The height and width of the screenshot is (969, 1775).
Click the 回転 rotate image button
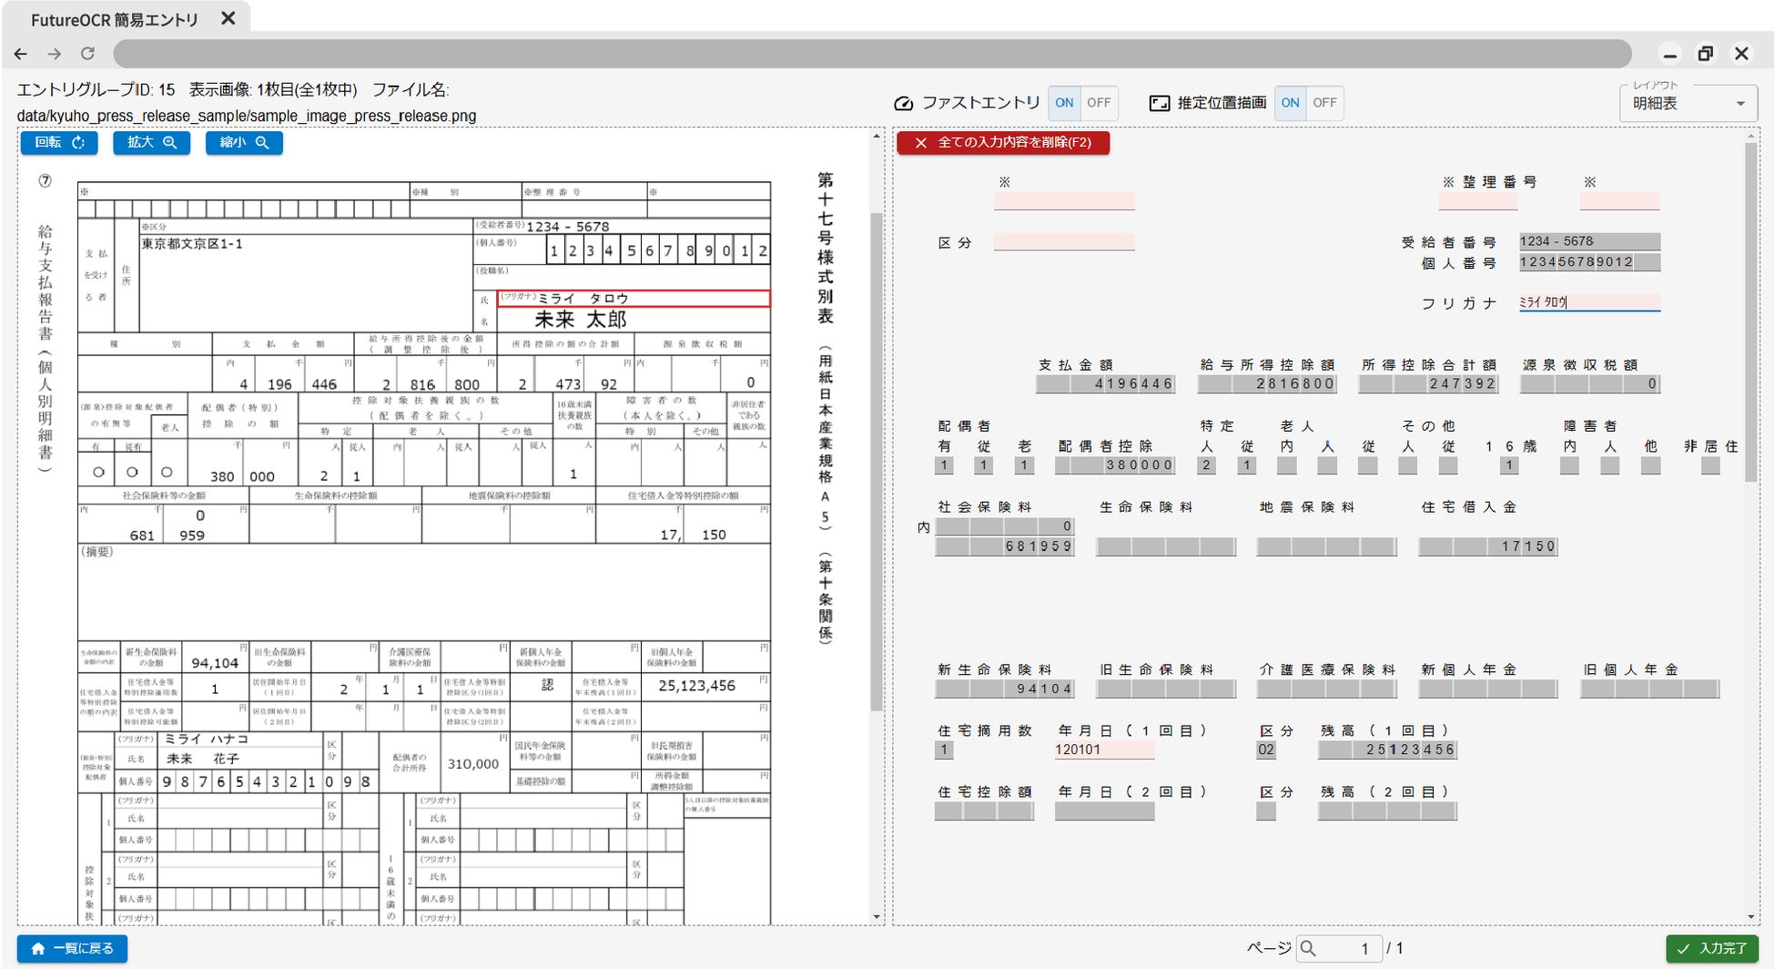[59, 142]
